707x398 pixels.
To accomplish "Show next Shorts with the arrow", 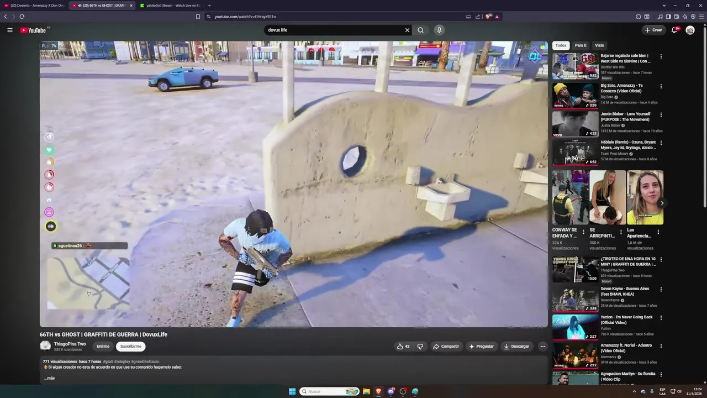I will pyautogui.click(x=662, y=203).
